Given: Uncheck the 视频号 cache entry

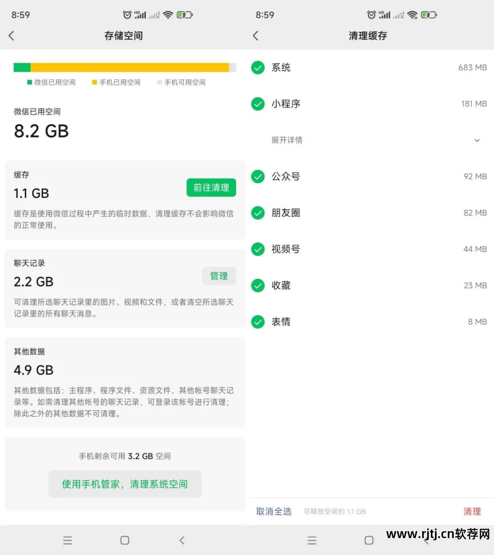Looking at the screenshot, I should pos(258,249).
